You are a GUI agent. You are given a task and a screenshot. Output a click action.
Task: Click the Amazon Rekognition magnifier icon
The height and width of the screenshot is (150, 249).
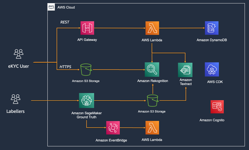tap(152, 70)
